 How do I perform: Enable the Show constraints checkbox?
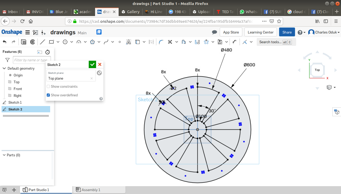pyautogui.click(x=48, y=86)
